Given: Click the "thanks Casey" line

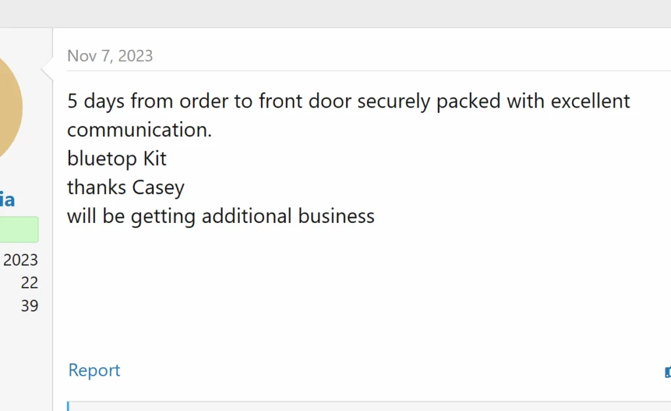Looking at the screenshot, I should 126,187.
